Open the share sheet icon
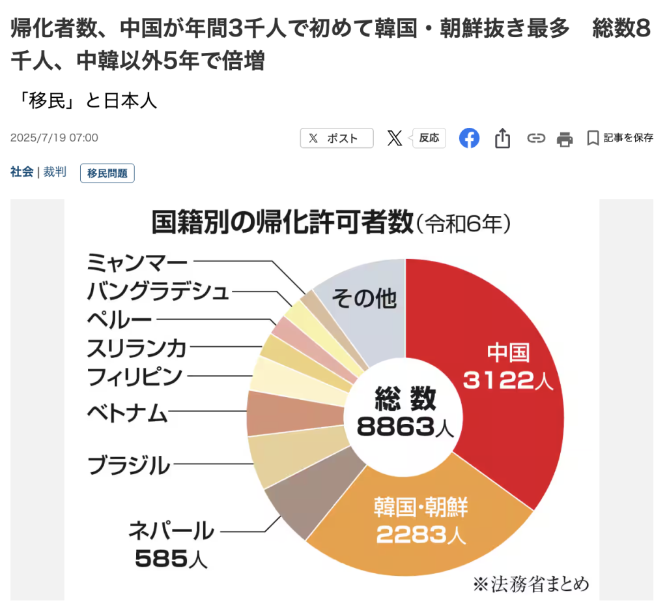Viewport: 667px width, 613px height. click(502, 138)
